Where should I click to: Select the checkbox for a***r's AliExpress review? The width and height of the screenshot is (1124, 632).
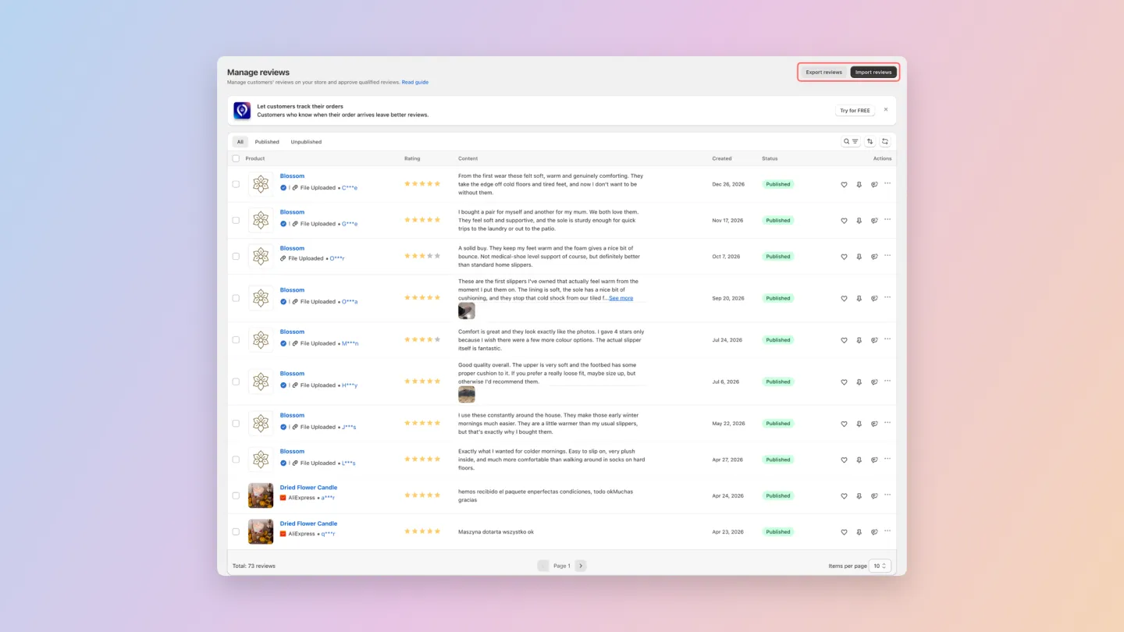[x=236, y=495]
